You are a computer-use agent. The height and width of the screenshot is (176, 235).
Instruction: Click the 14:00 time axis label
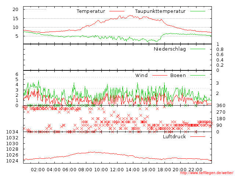click(x=133, y=170)
